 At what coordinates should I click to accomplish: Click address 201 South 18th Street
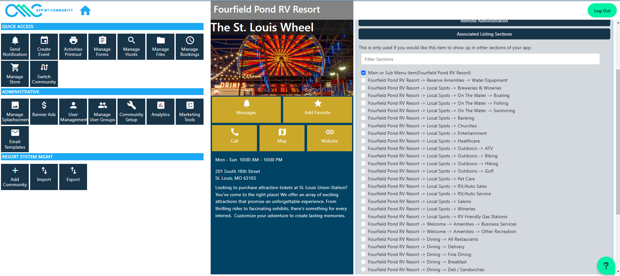pyautogui.click(x=238, y=171)
